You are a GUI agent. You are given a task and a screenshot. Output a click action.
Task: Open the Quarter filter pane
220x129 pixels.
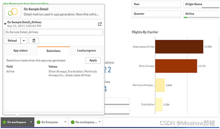(156, 14)
